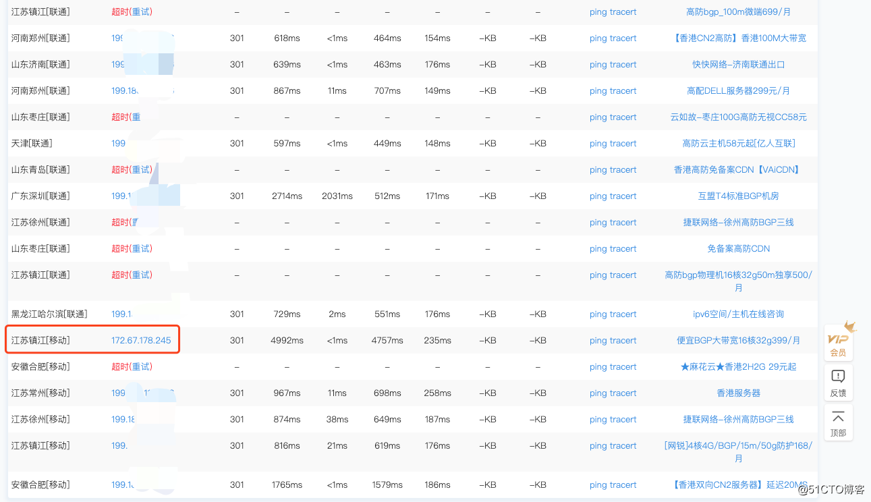Image resolution: width=871 pixels, height=502 pixels.
Task: Open ad 高防bgp_100m微端699/月
Action: 738,11
